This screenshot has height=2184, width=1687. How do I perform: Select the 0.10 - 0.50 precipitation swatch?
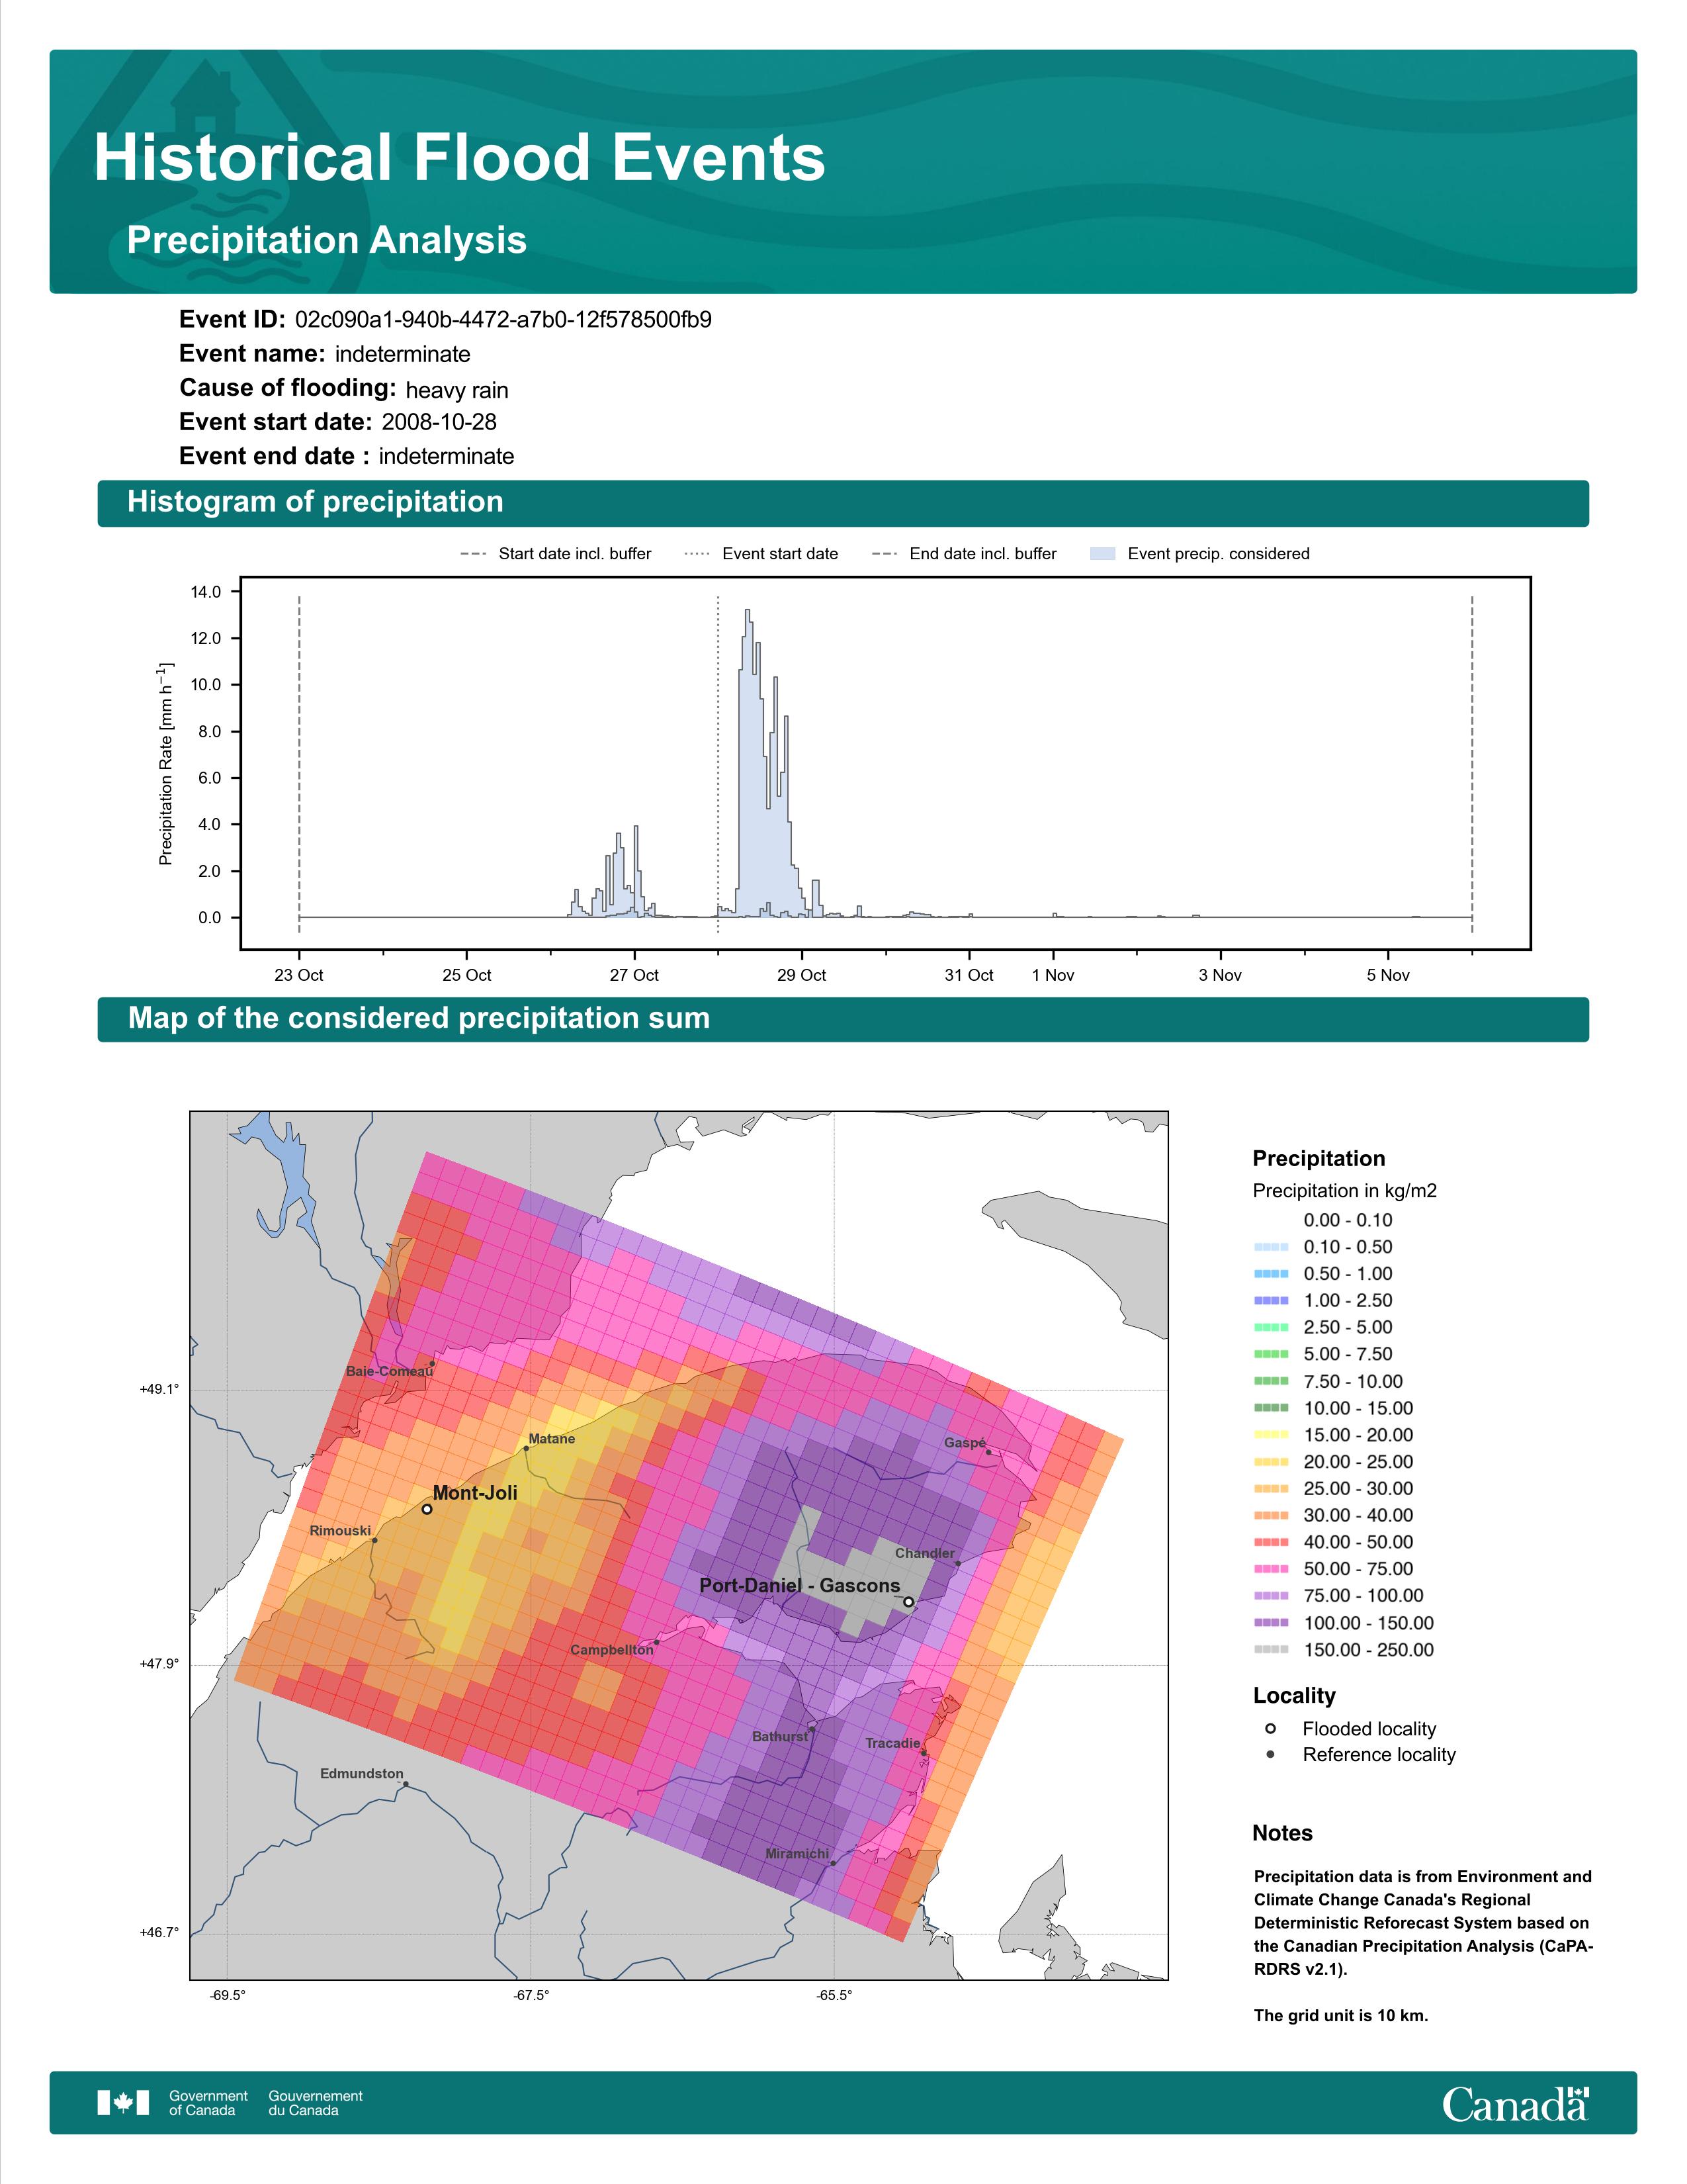pos(1272,1247)
